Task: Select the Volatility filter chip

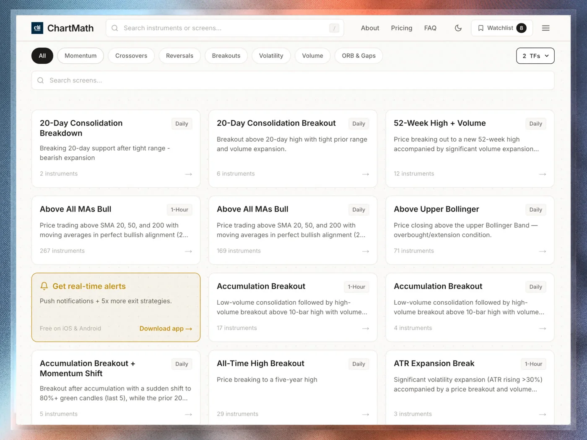Action: tap(271, 56)
